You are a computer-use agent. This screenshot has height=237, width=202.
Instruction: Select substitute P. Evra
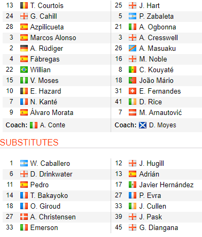(x=150, y=195)
